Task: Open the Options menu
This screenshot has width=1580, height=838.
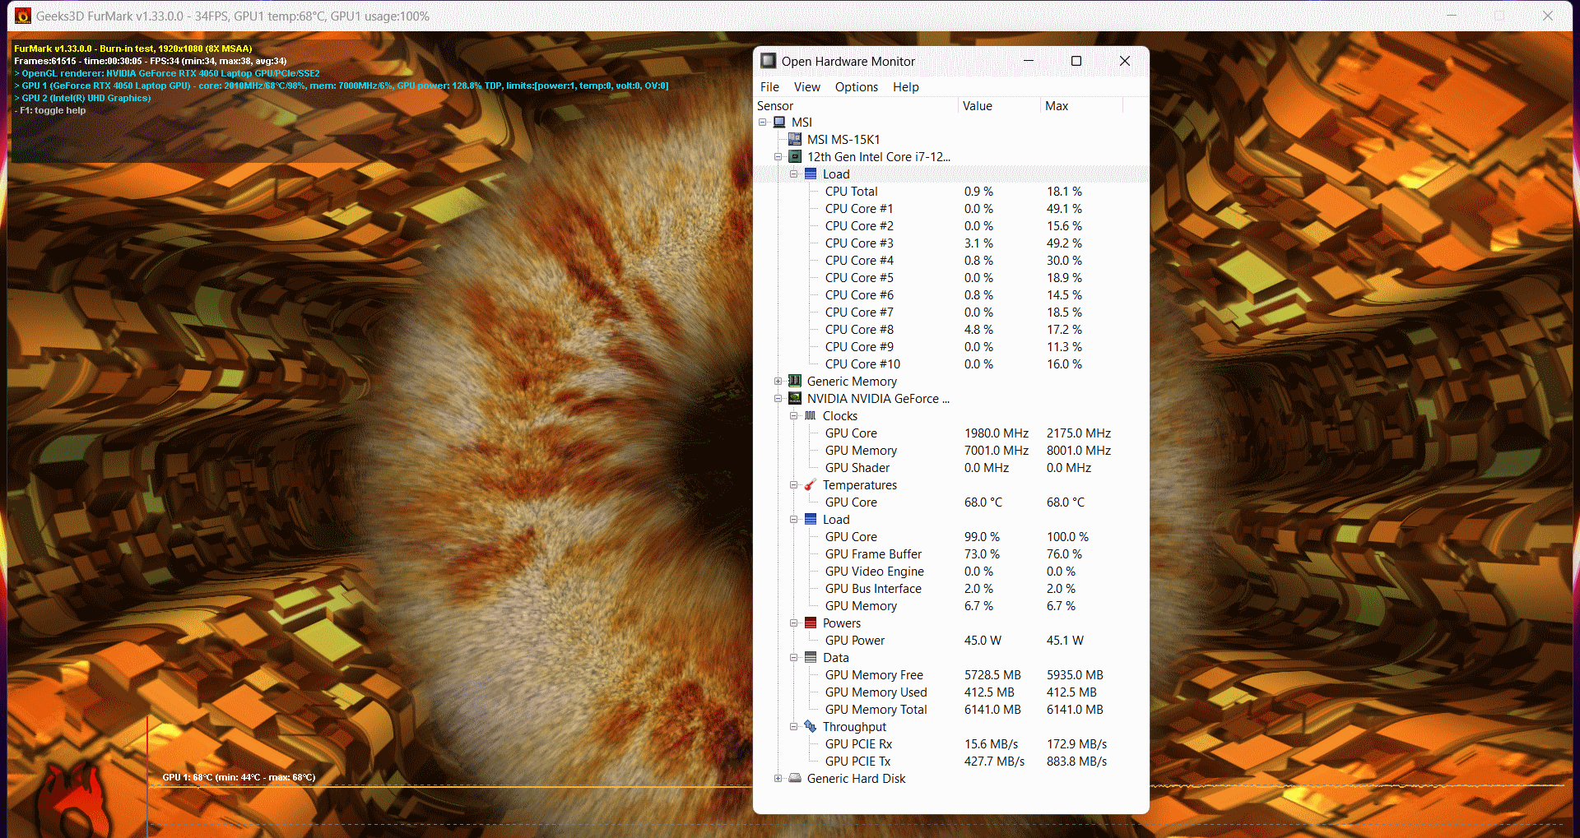Action: click(856, 87)
